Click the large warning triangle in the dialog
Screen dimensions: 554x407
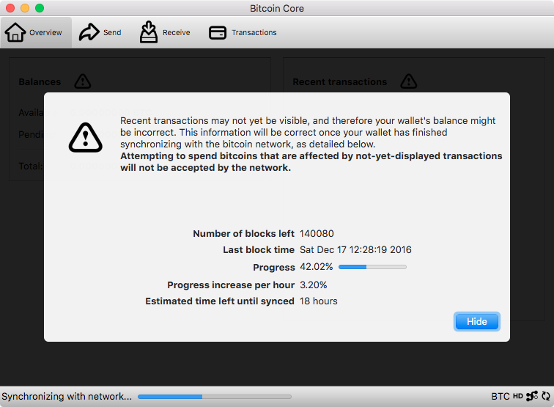point(86,138)
